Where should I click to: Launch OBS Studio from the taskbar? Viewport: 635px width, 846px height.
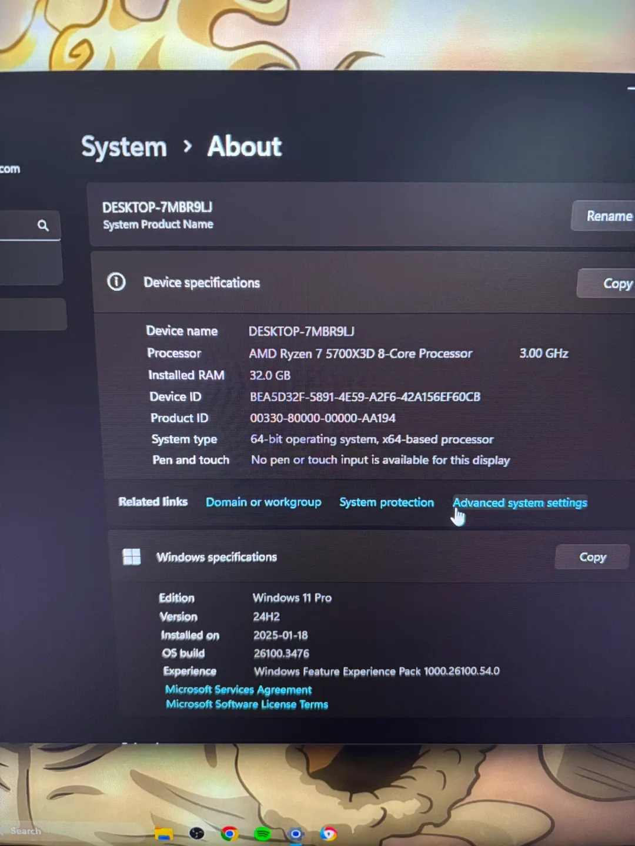coord(196,833)
